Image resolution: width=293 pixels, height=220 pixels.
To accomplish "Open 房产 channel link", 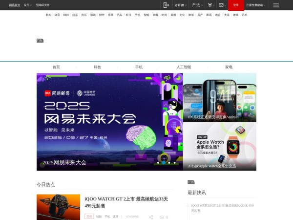I will click(x=200, y=15).
